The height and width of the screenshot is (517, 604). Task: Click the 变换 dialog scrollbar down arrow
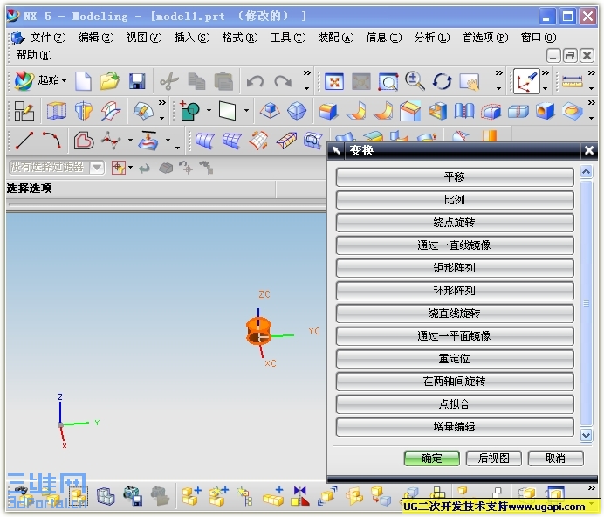click(x=587, y=435)
